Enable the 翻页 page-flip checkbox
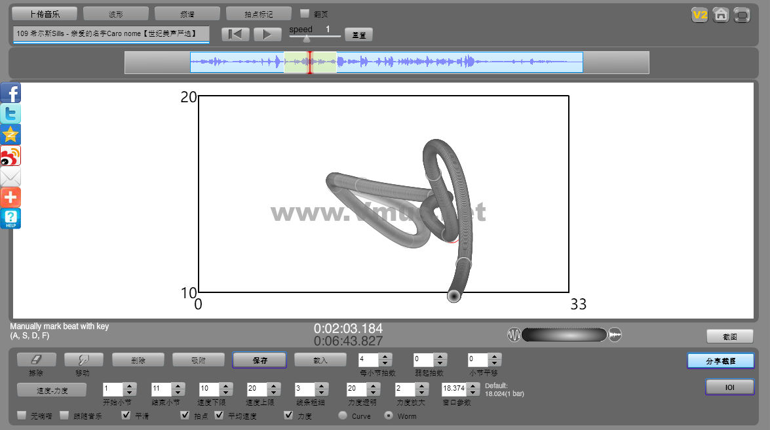The image size is (770, 430). [x=305, y=13]
